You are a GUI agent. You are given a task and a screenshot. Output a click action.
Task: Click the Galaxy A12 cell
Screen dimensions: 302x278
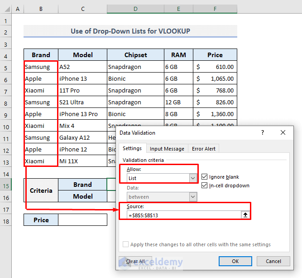pos(82,137)
